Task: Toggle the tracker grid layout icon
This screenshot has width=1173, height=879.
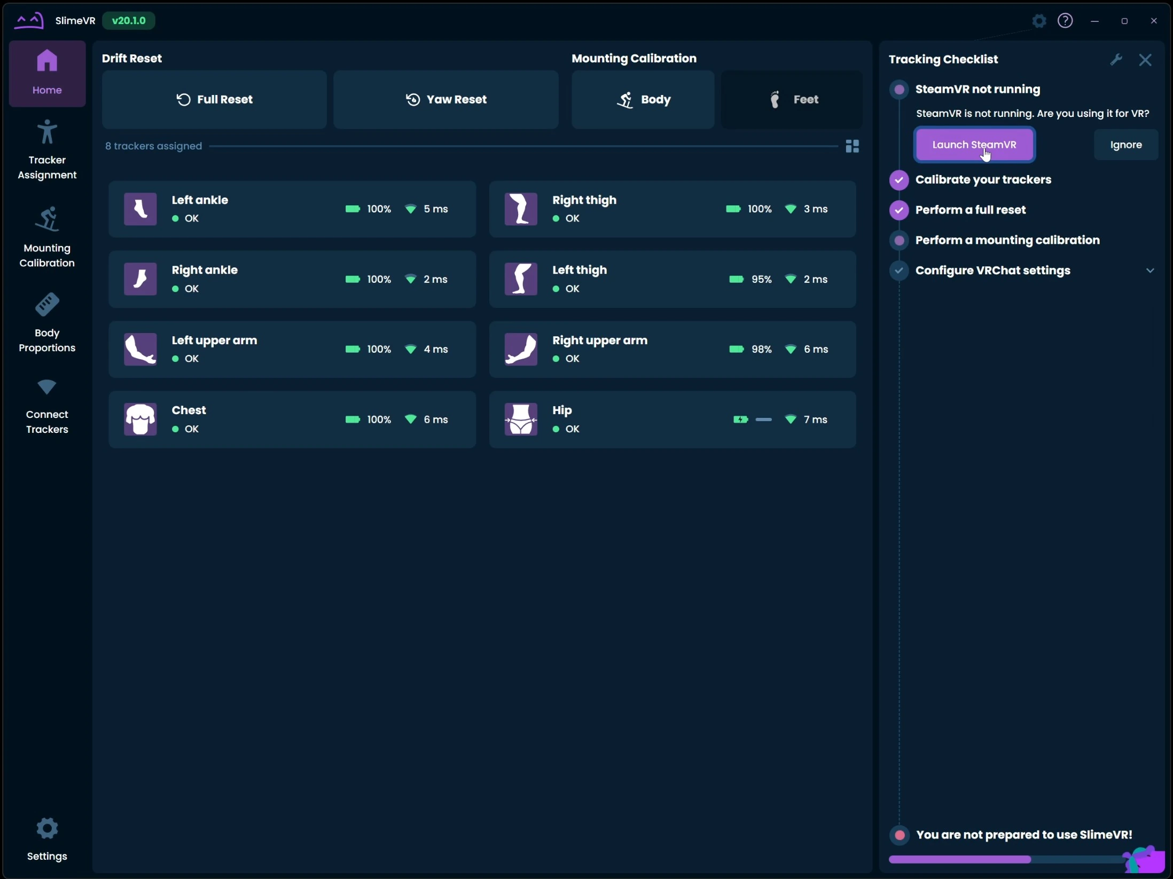Action: coord(853,146)
